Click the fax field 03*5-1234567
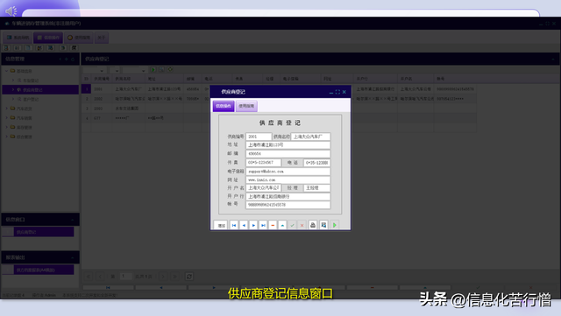 tap(263, 163)
